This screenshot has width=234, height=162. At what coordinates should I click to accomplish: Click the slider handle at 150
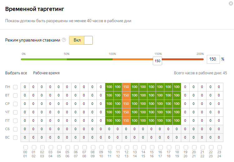pyautogui.click(x=157, y=61)
